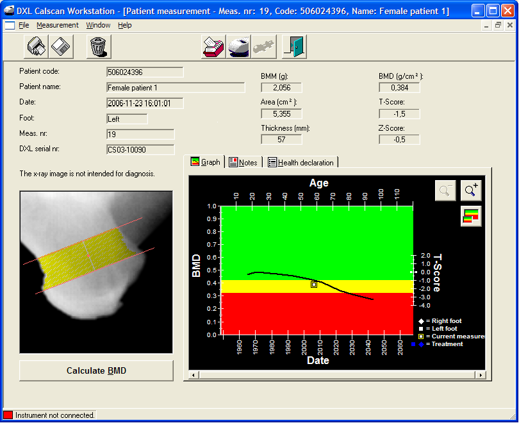Click the floppy disk save icon
This screenshot has width=519, height=423.
point(62,47)
